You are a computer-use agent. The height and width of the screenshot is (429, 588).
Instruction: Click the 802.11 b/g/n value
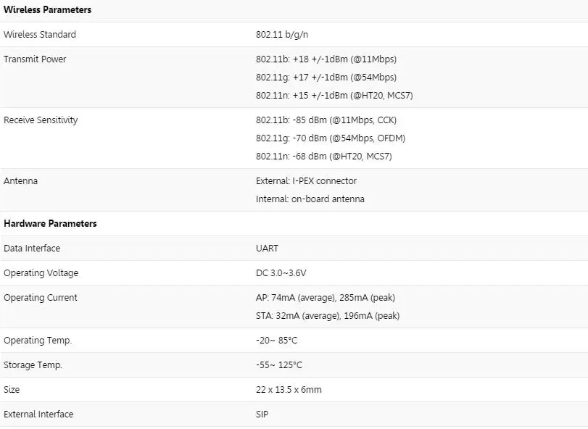pos(282,35)
